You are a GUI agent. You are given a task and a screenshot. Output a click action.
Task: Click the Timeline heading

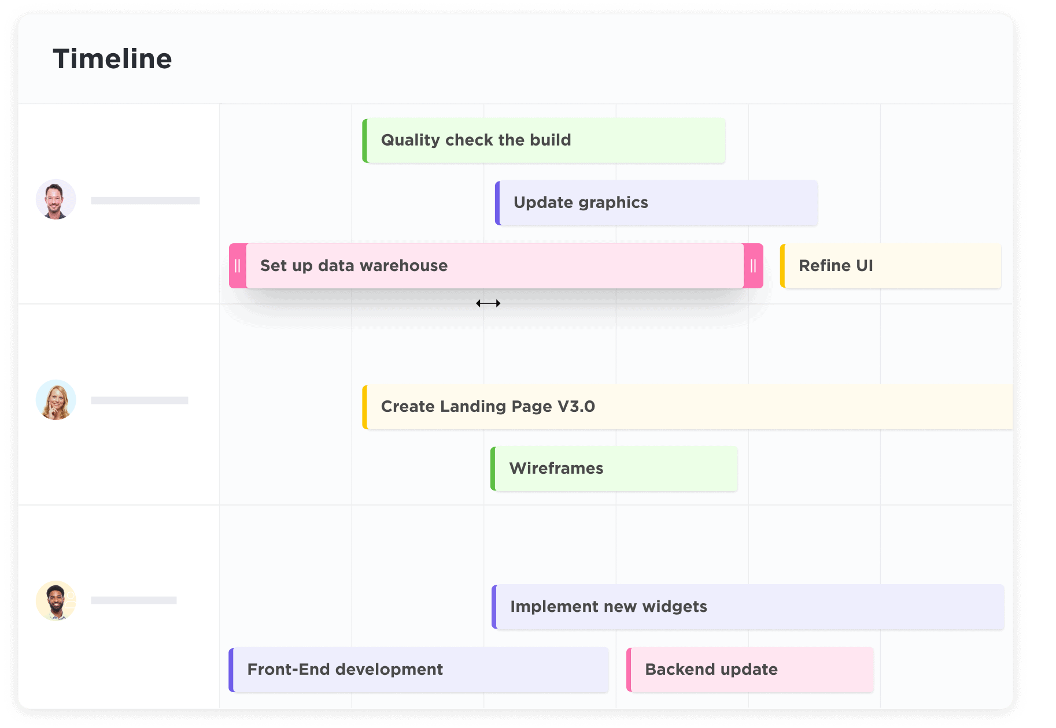113,59
